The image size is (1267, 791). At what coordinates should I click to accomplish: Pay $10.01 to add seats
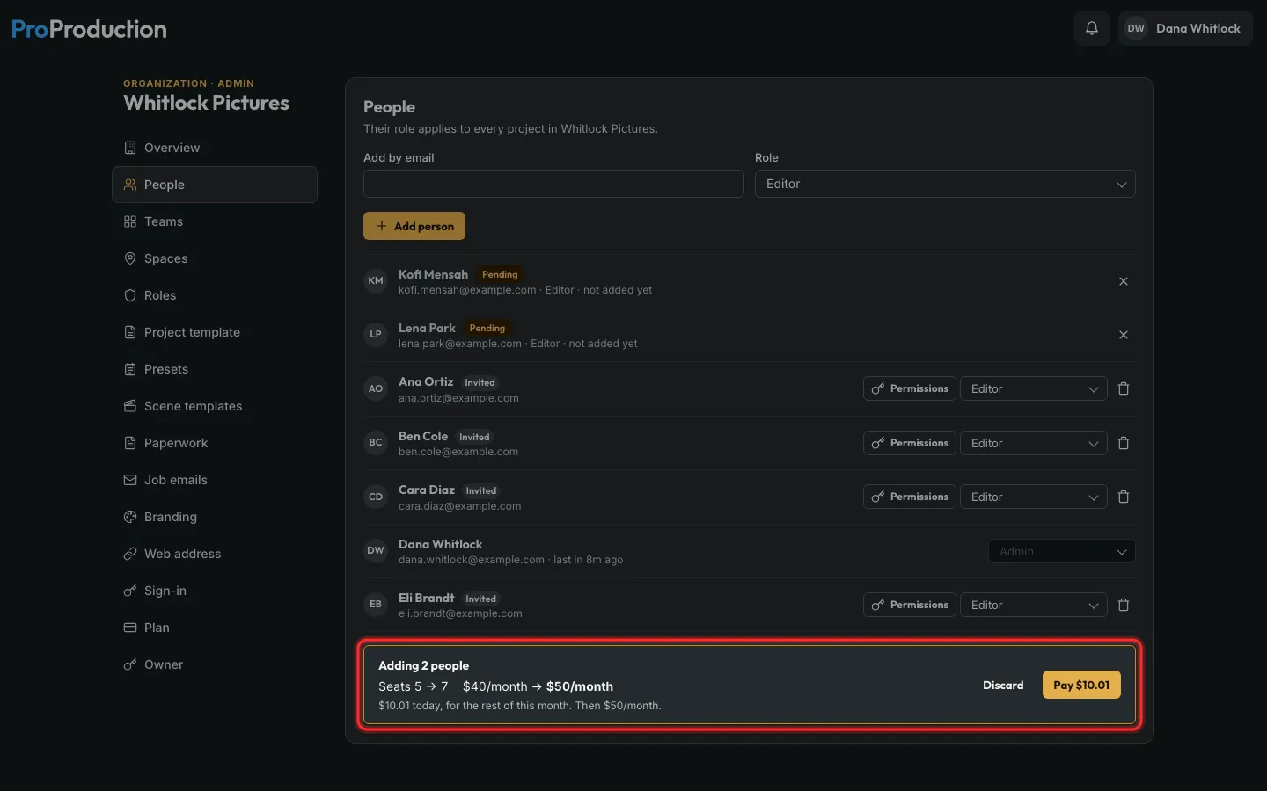click(x=1081, y=685)
